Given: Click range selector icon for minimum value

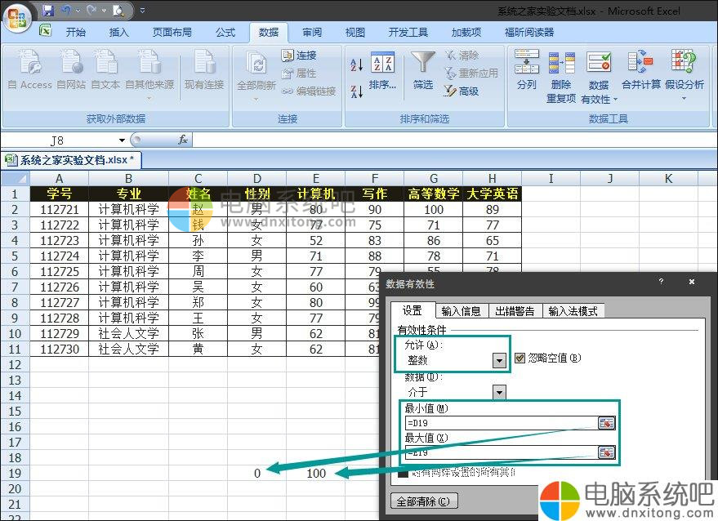Looking at the screenshot, I should [x=606, y=423].
